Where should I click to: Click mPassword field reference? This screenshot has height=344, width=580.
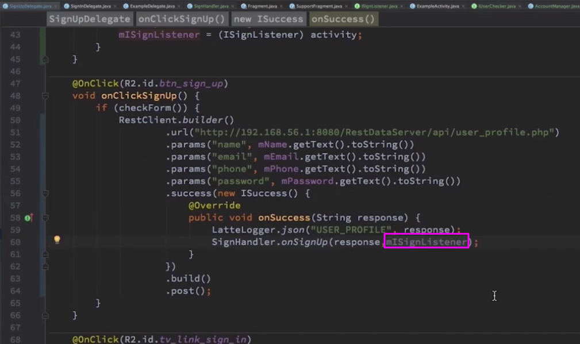[308, 181]
